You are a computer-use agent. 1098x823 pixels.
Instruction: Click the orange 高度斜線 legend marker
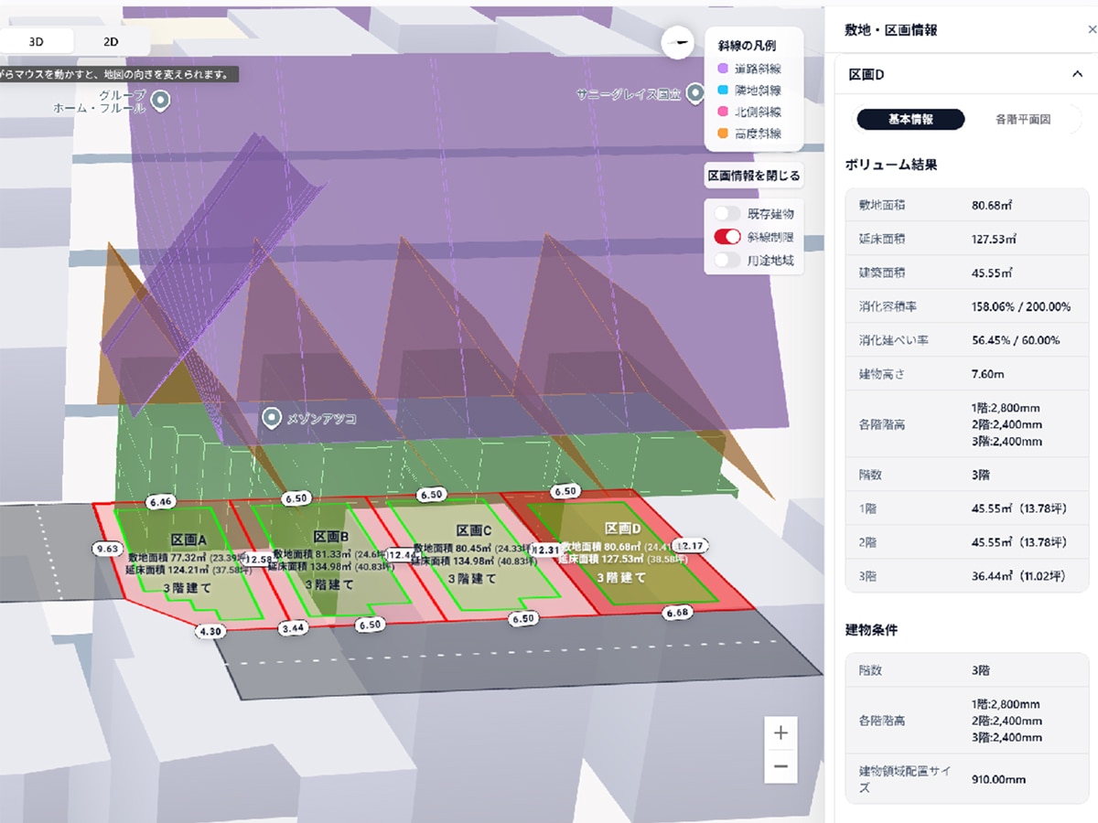[723, 134]
